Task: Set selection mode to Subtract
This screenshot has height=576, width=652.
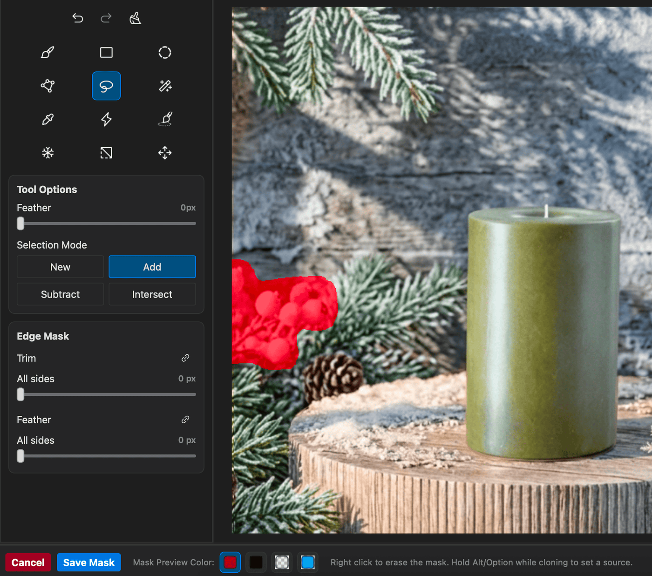Action: tap(60, 294)
